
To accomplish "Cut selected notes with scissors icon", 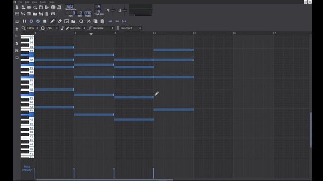I will pyautogui.click(x=89, y=21).
